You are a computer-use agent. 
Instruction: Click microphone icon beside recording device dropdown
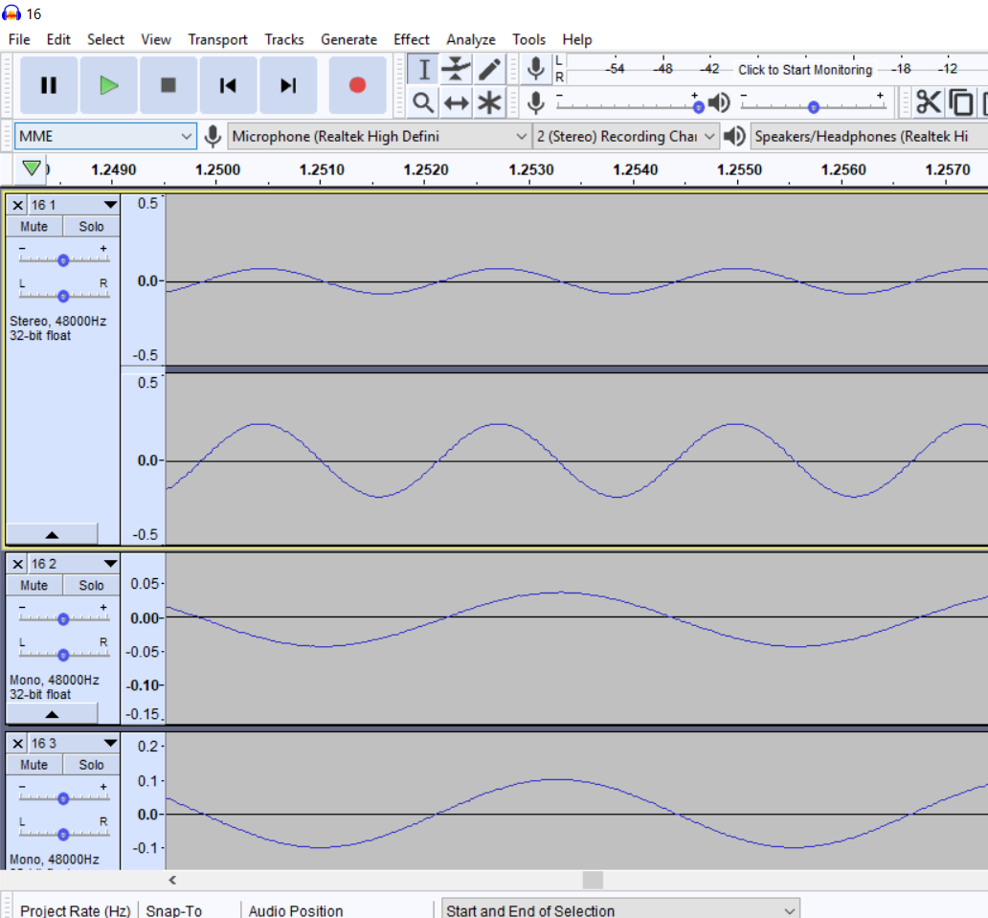pyautogui.click(x=213, y=136)
